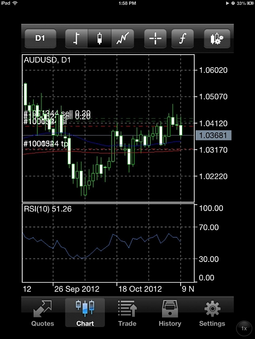This screenshot has width=255, height=339.
Task: Click the RSI(10) 51.26 indicator label
Action: (48, 209)
